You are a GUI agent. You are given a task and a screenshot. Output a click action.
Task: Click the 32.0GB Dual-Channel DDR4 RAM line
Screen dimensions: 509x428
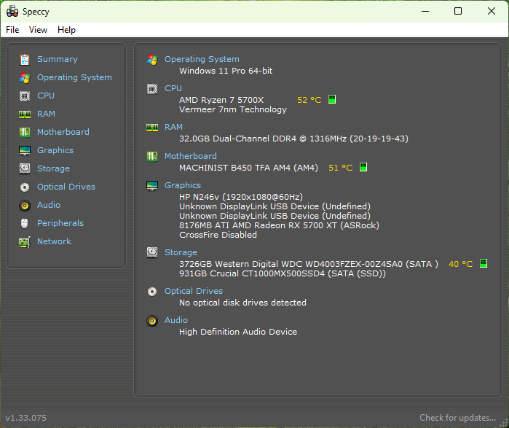pos(293,139)
